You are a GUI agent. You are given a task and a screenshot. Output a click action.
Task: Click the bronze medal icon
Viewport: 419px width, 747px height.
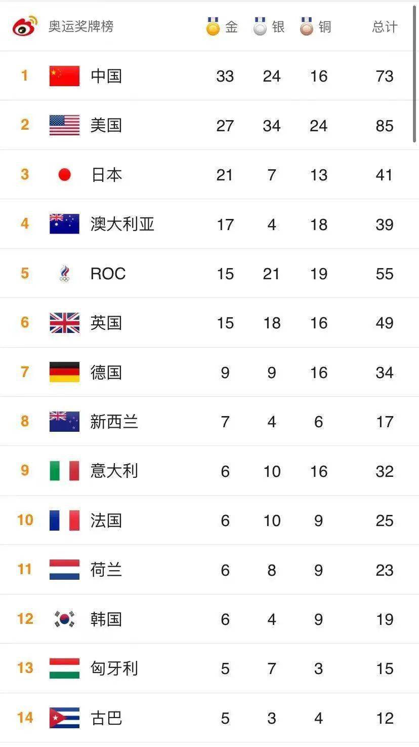click(307, 26)
